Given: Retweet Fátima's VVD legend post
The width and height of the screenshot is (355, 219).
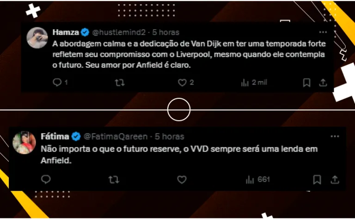Looking at the screenshot, I should point(114,180).
